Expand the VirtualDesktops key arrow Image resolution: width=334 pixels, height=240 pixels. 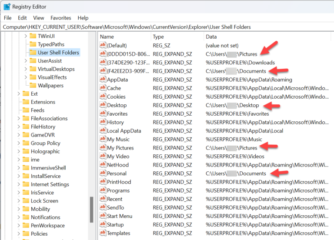click(26, 69)
